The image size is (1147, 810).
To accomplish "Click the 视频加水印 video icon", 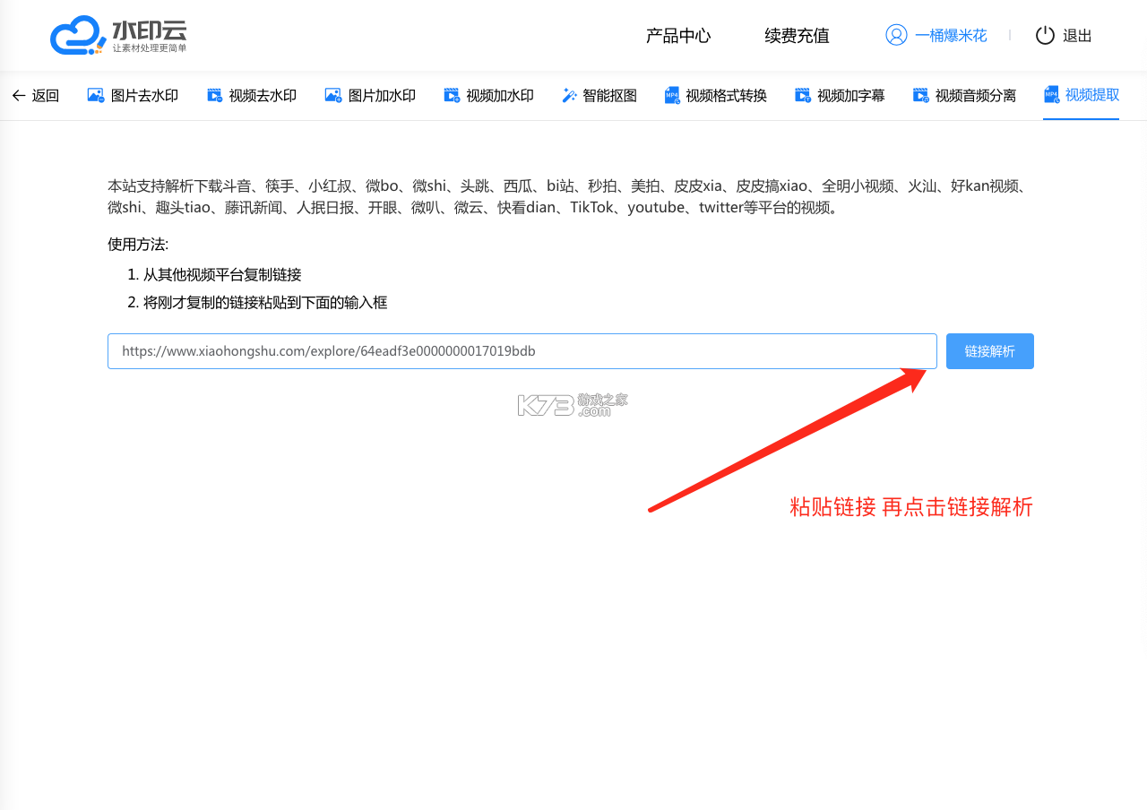I will click(x=452, y=95).
